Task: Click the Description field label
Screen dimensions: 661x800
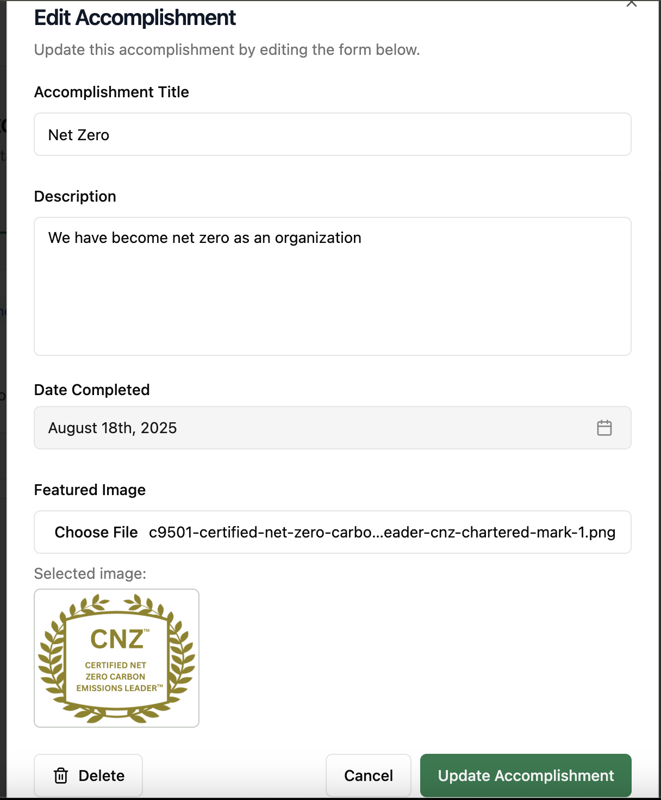Action: (x=75, y=197)
